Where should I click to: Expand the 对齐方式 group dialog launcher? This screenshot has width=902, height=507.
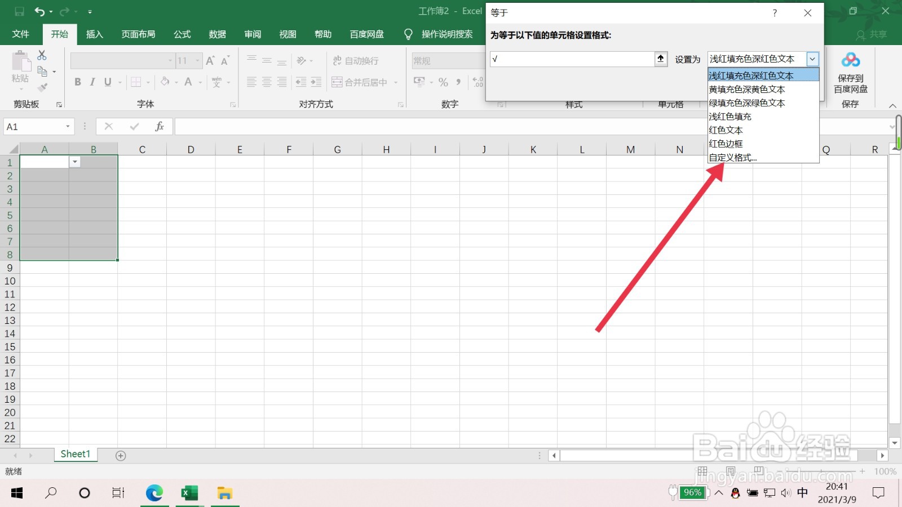click(x=401, y=105)
